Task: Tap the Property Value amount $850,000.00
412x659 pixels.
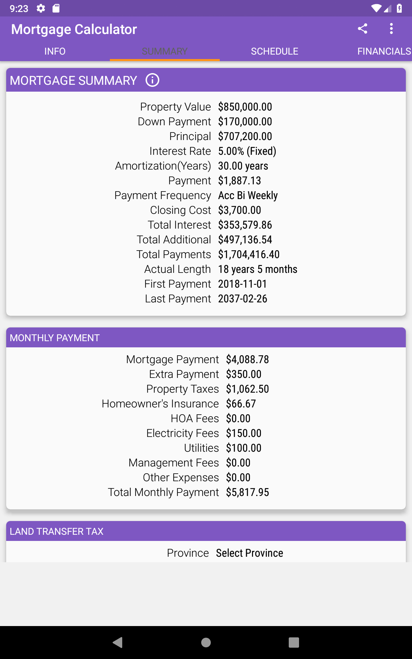Action: coord(245,107)
